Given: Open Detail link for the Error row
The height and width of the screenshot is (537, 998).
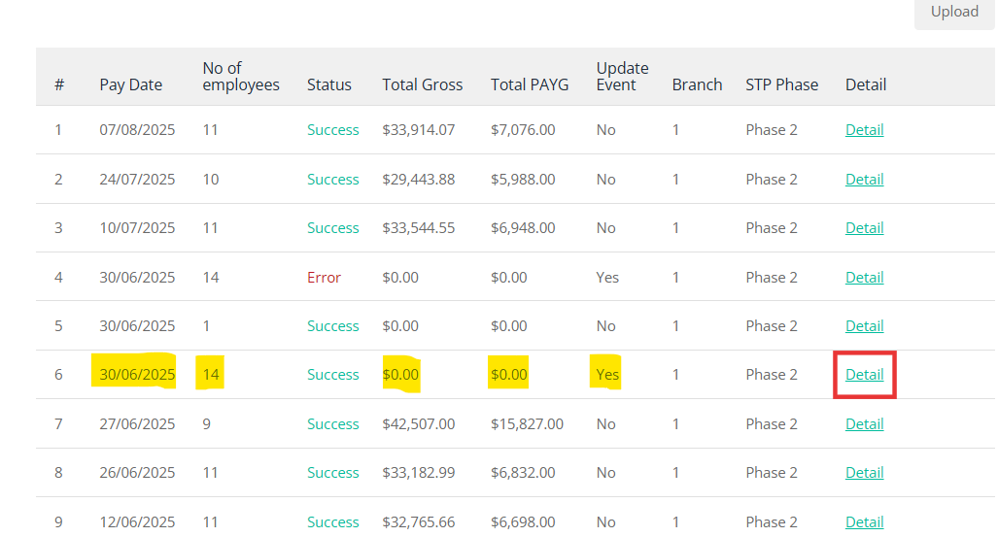Looking at the screenshot, I should point(864,278).
